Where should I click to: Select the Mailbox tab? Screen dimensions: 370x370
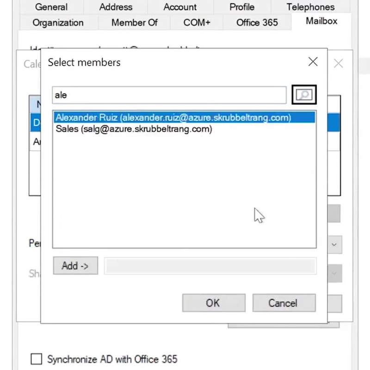click(321, 21)
